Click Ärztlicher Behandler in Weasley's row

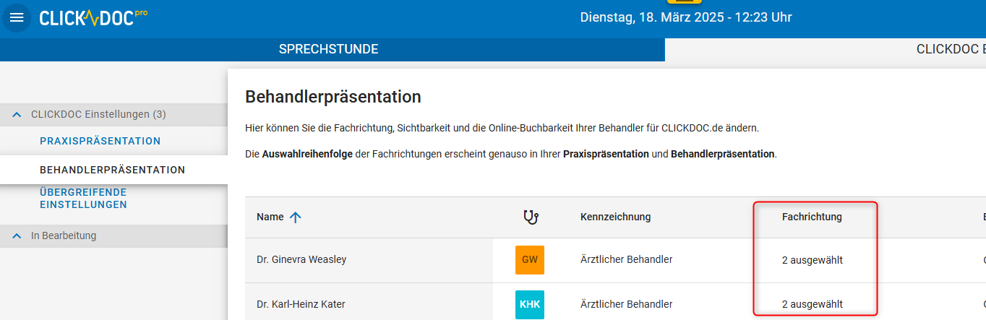point(627,259)
